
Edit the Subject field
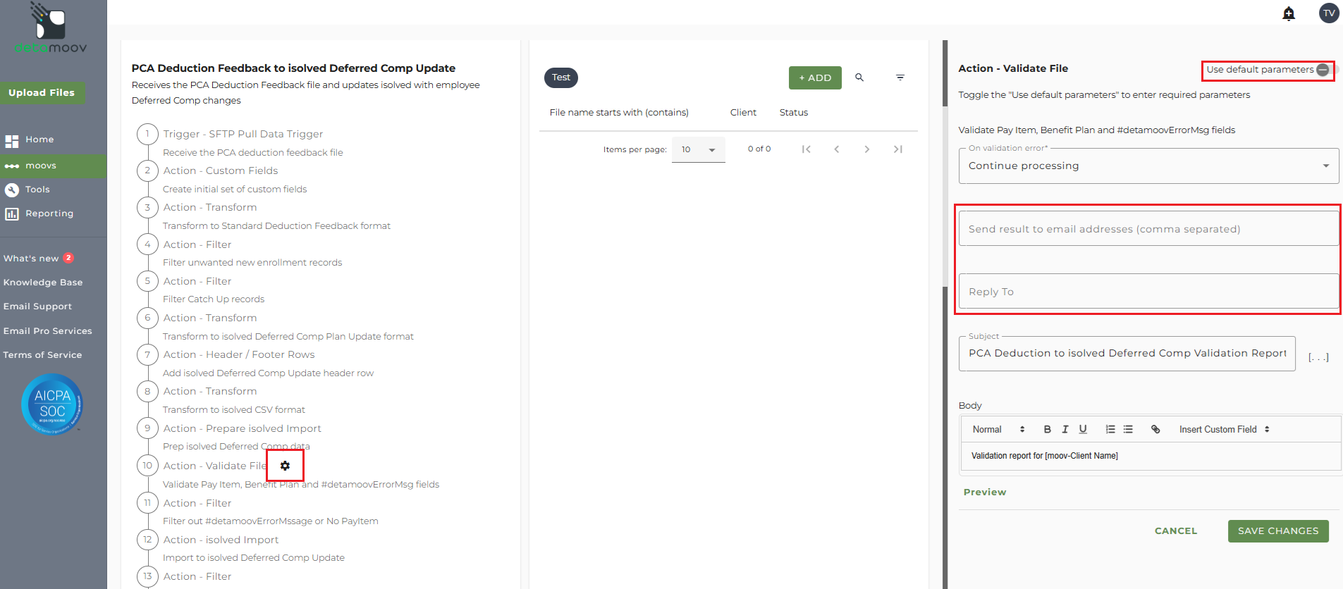(x=1127, y=354)
